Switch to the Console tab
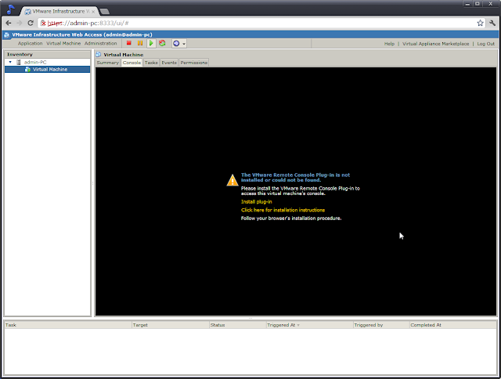 pyautogui.click(x=132, y=63)
